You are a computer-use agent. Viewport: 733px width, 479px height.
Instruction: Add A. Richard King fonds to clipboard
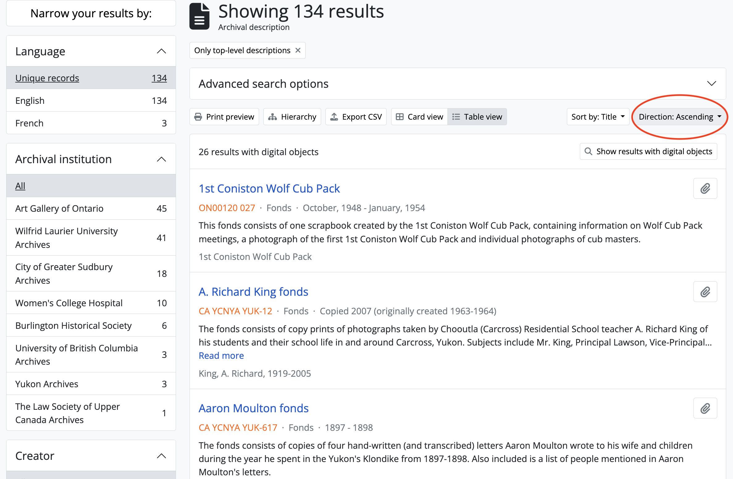(705, 292)
